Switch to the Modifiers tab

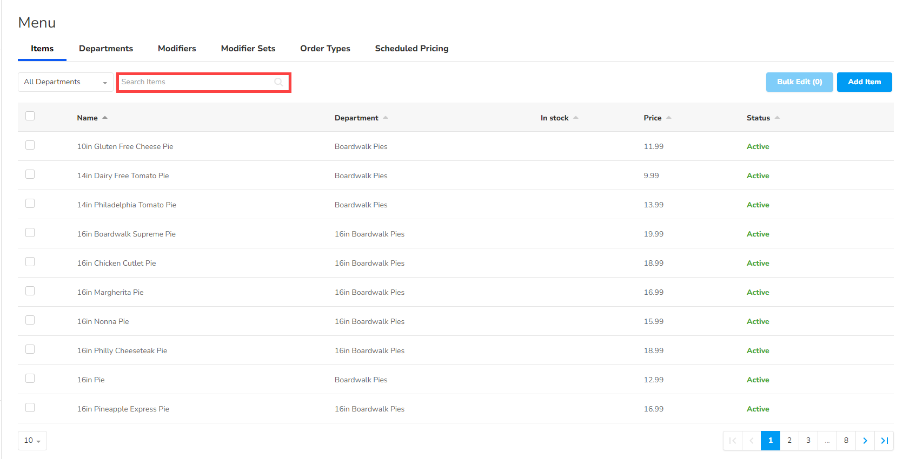[177, 49]
